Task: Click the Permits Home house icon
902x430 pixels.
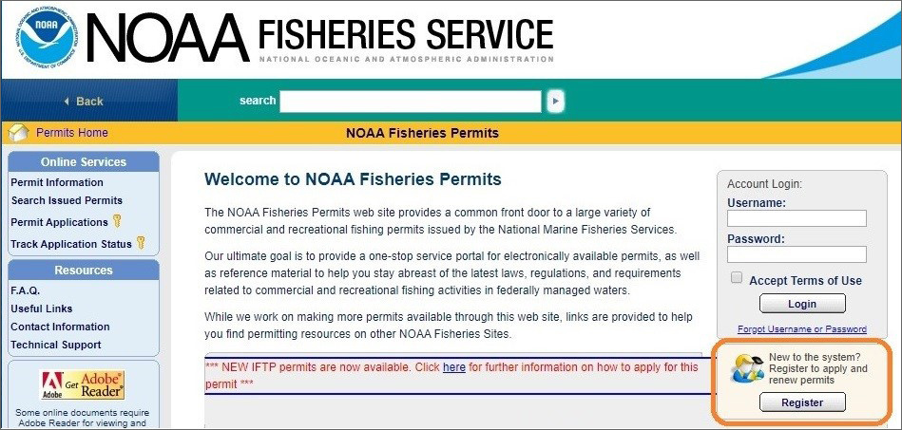Action: 18,133
